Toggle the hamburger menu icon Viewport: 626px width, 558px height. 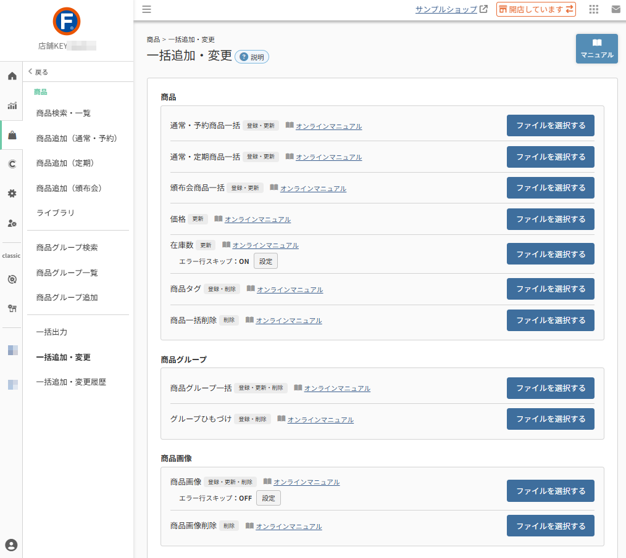click(x=146, y=9)
